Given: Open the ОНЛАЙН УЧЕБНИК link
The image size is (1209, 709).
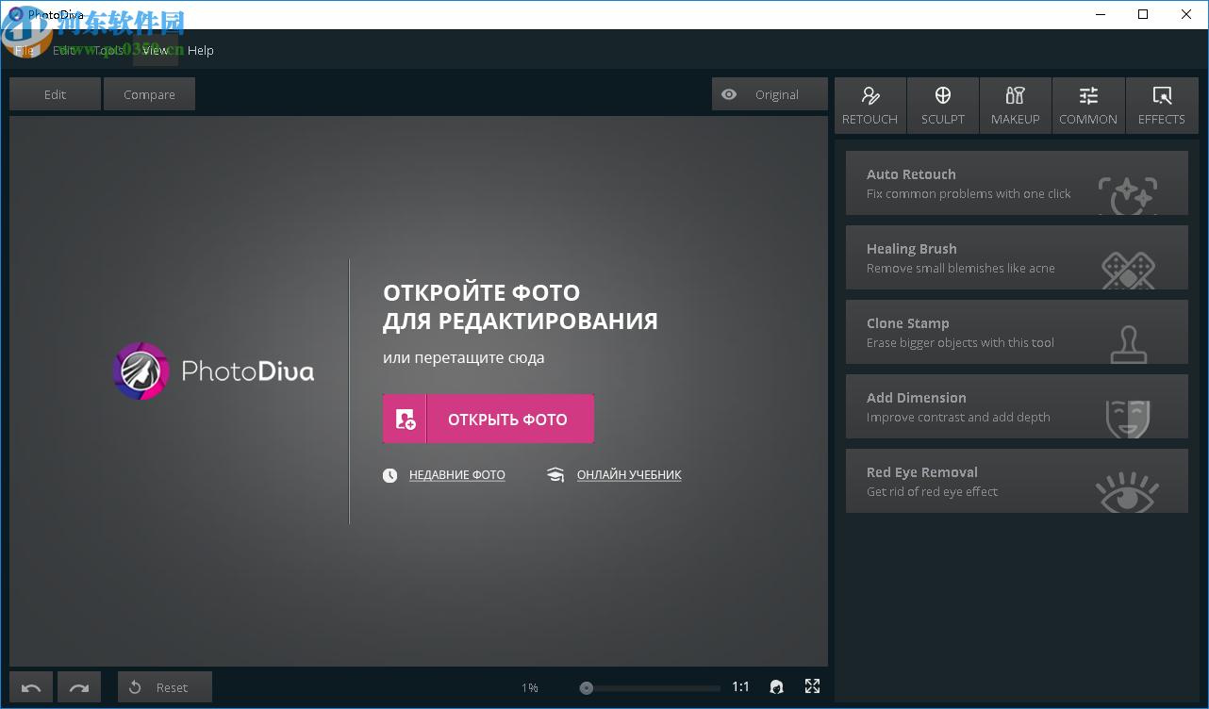Looking at the screenshot, I should (629, 475).
